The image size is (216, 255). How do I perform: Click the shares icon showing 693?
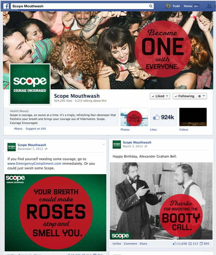(x=201, y=243)
